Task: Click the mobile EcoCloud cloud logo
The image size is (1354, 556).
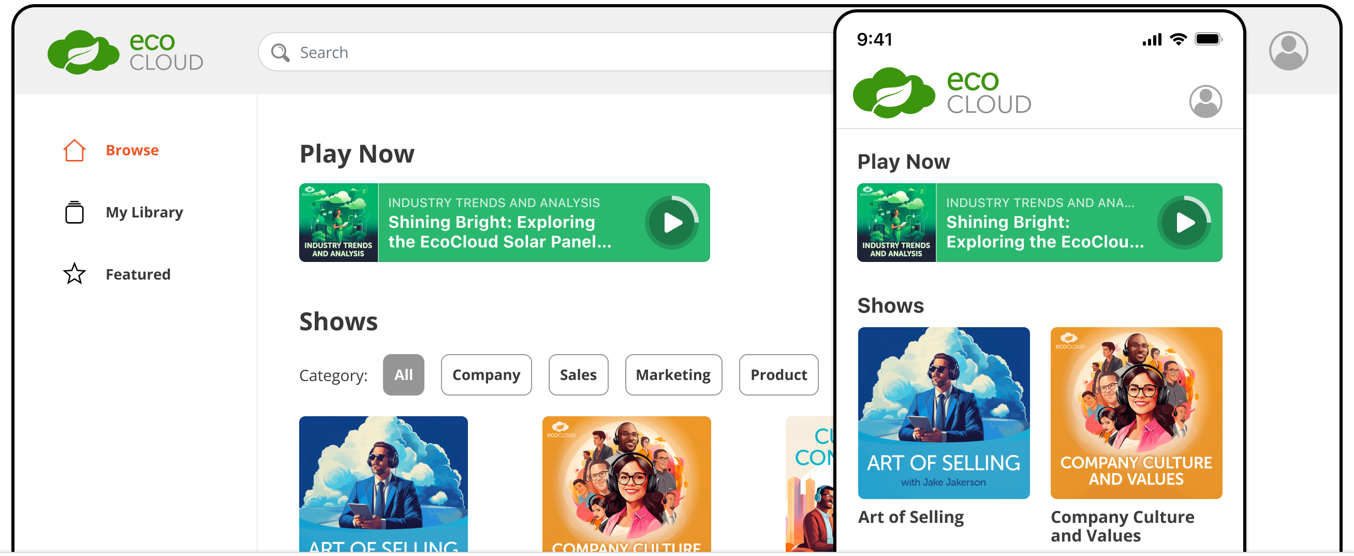Action: click(x=893, y=93)
